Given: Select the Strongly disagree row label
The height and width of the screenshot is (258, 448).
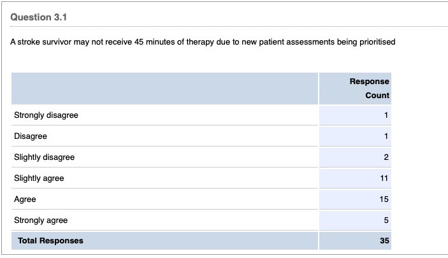Looking at the screenshot, I should coord(46,115).
